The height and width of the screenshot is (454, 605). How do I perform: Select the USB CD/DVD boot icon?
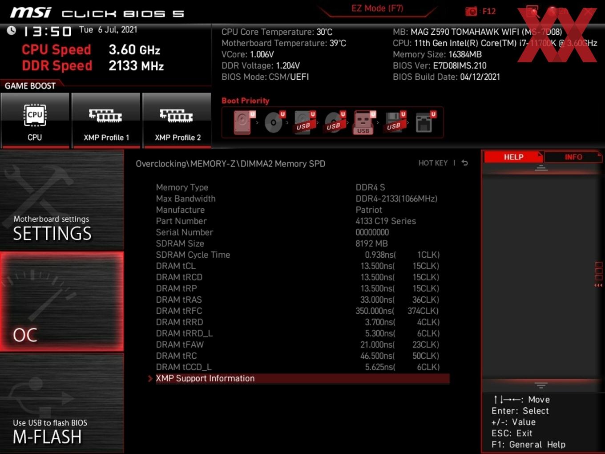tap(335, 122)
